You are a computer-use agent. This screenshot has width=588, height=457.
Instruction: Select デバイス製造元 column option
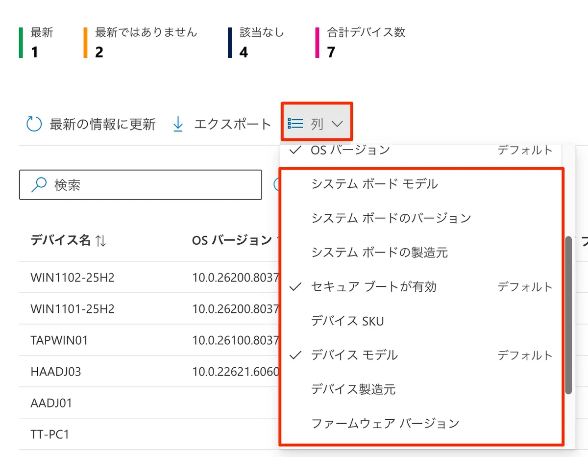pos(353,389)
